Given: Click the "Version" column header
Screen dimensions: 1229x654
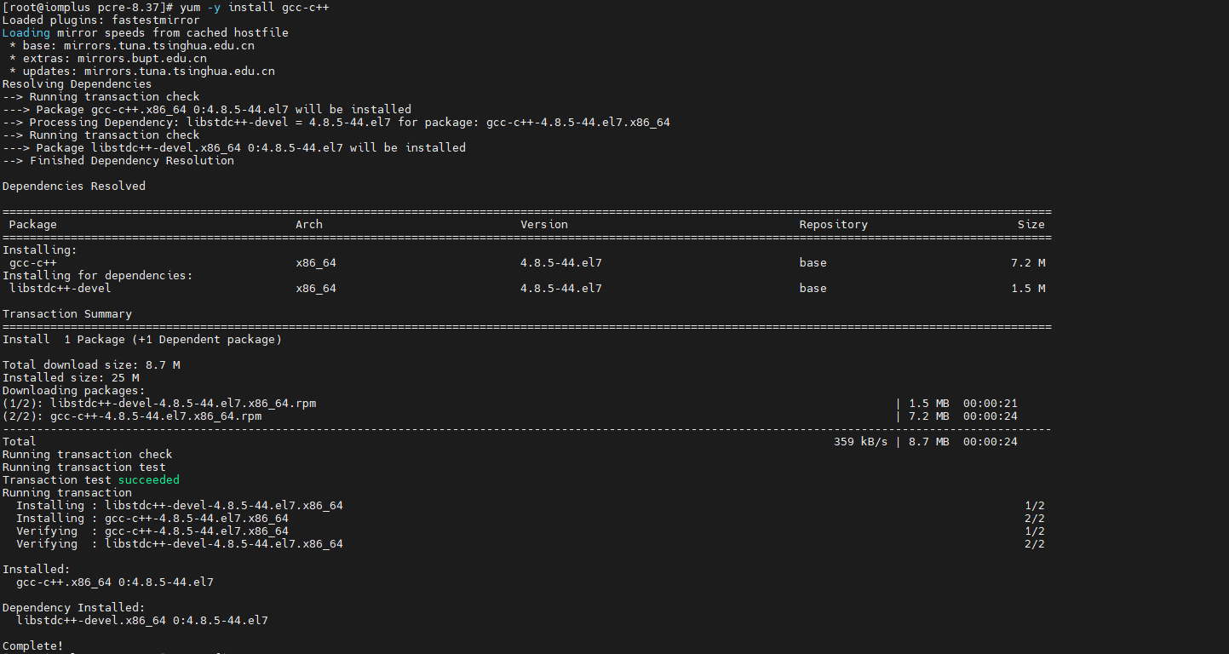Looking at the screenshot, I should [x=543, y=224].
